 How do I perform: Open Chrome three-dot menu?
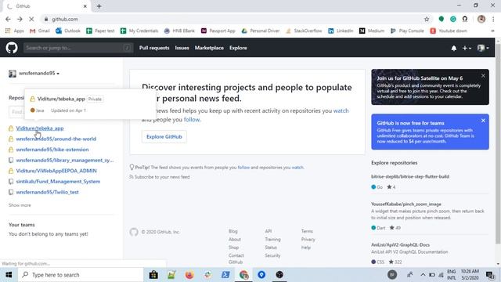[x=493, y=19]
